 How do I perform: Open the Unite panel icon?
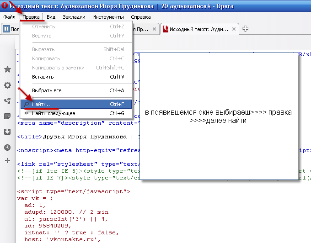click(x=7, y=101)
